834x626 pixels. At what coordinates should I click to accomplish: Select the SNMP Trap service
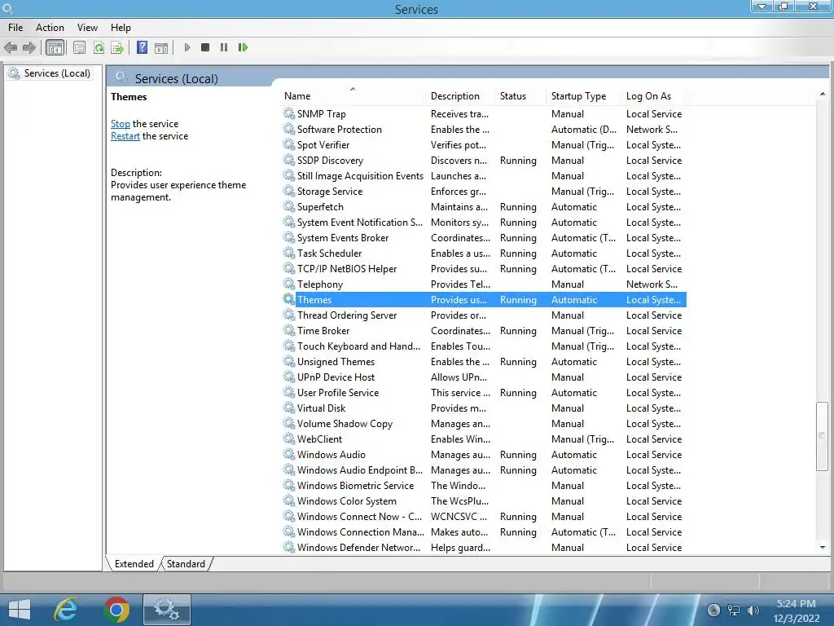tap(484, 114)
